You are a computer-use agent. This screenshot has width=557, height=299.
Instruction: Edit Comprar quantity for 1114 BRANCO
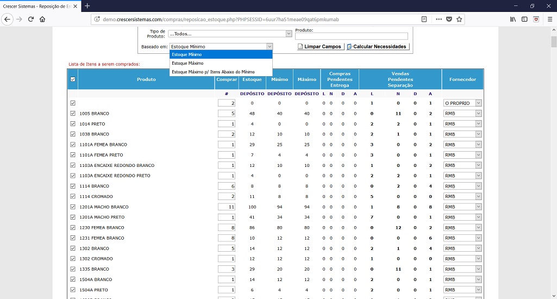click(227, 186)
